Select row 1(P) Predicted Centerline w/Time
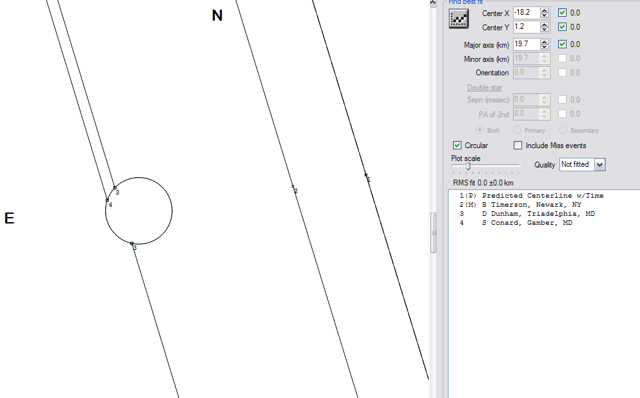Screen dimensions: 640x398 [531, 196]
